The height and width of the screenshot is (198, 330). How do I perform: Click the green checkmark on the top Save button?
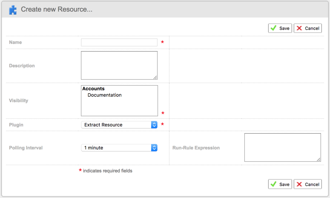pyautogui.click(x=274, y=28)
